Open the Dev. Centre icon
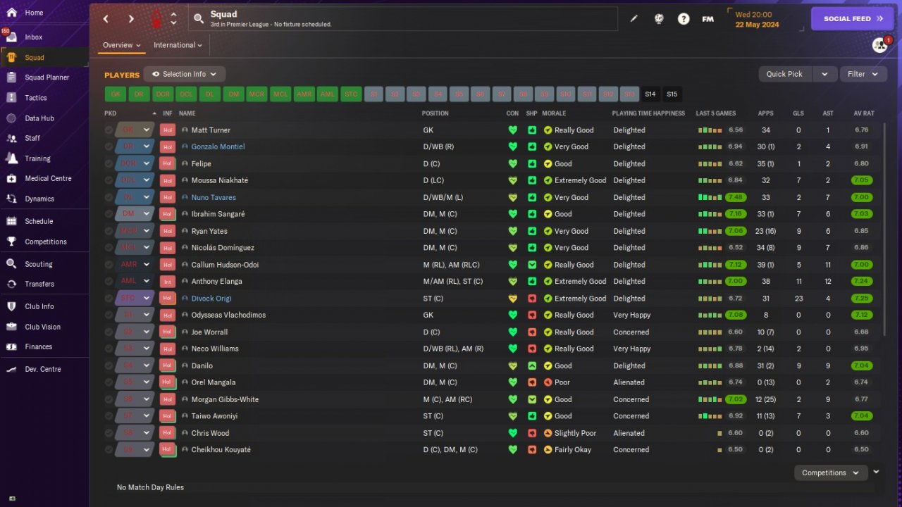Viewport: 902px width, 507px height. (11, 369)
